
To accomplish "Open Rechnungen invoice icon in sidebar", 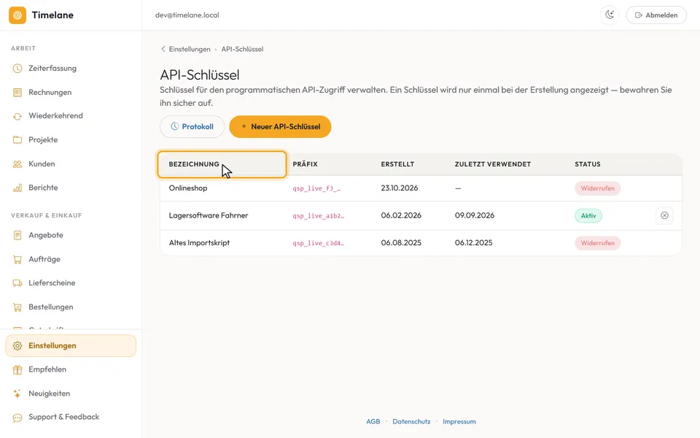I will [x=17, y=93].
